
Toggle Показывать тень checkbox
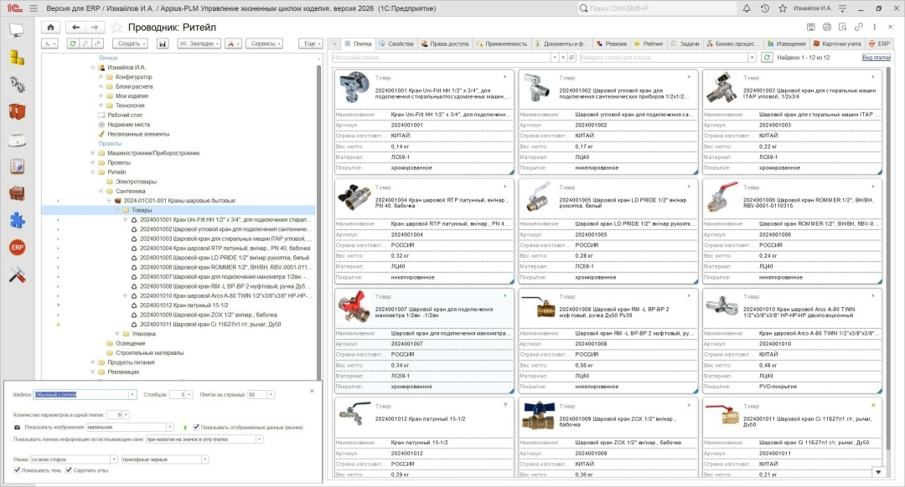(17, 470)
